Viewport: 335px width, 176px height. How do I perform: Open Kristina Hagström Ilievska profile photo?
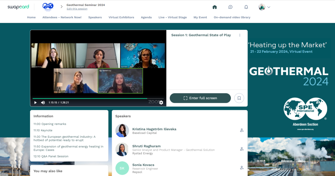122,130
